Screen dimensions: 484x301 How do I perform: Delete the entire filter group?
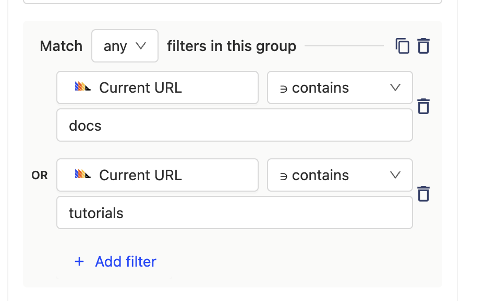pyautogui.click(x=423, y=46)
